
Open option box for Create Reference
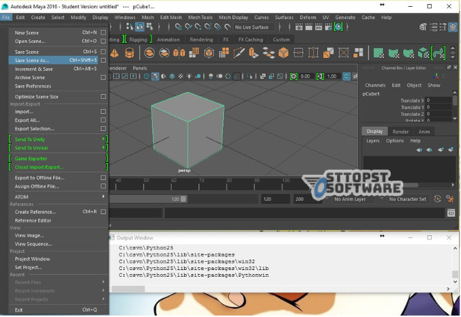tap(103, 212)
